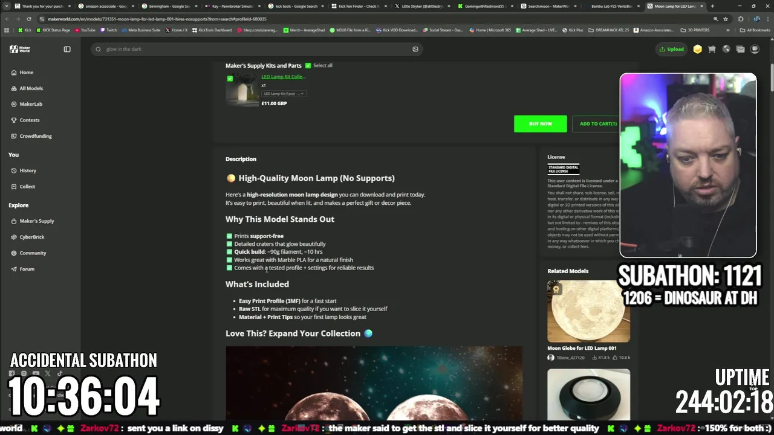Click the Collect icon in the sidebar

[x=14, y=187]
